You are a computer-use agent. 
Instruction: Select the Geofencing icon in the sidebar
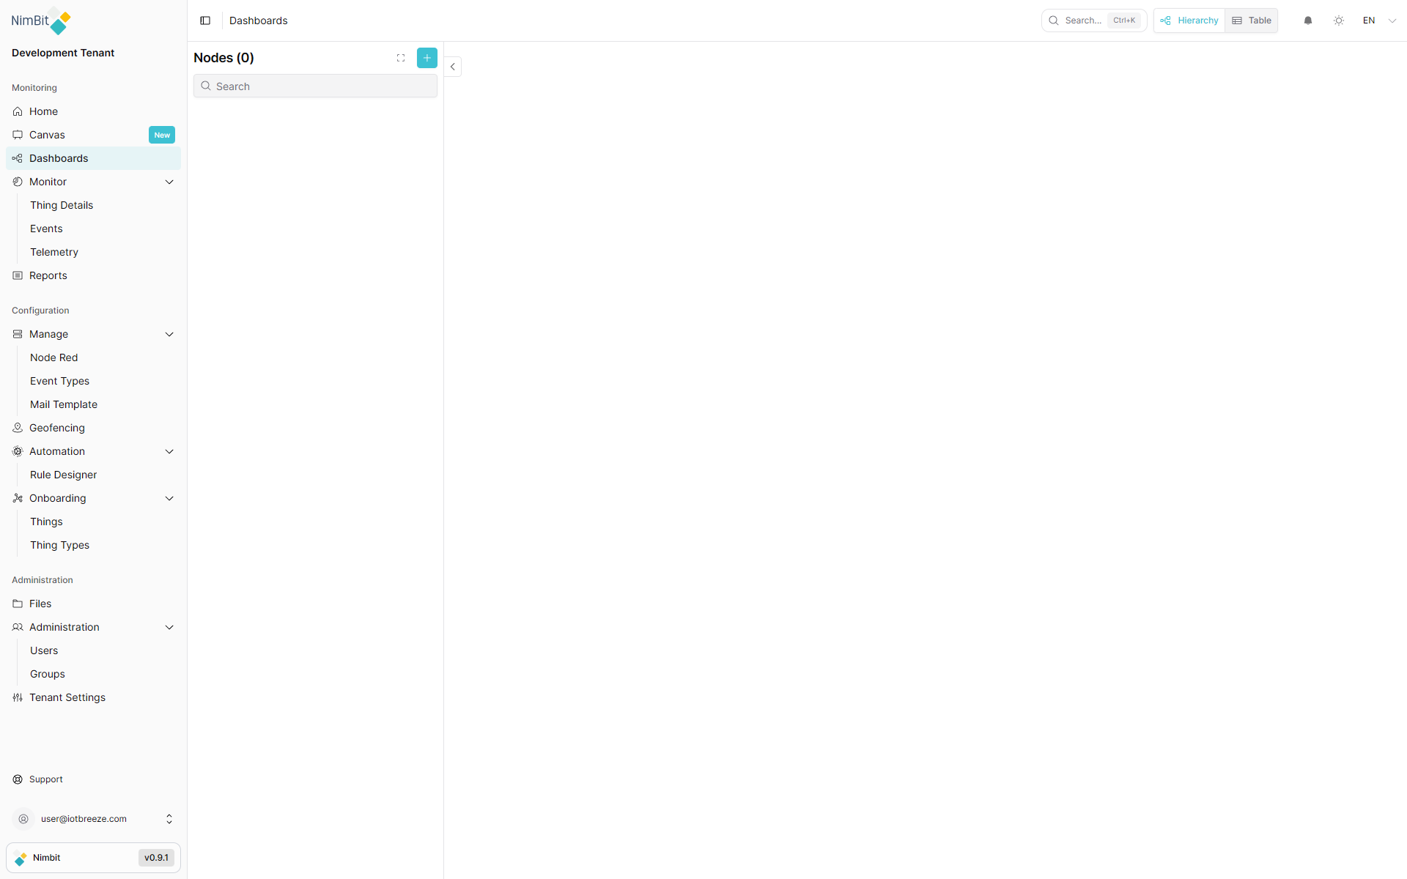pos(18,428)
